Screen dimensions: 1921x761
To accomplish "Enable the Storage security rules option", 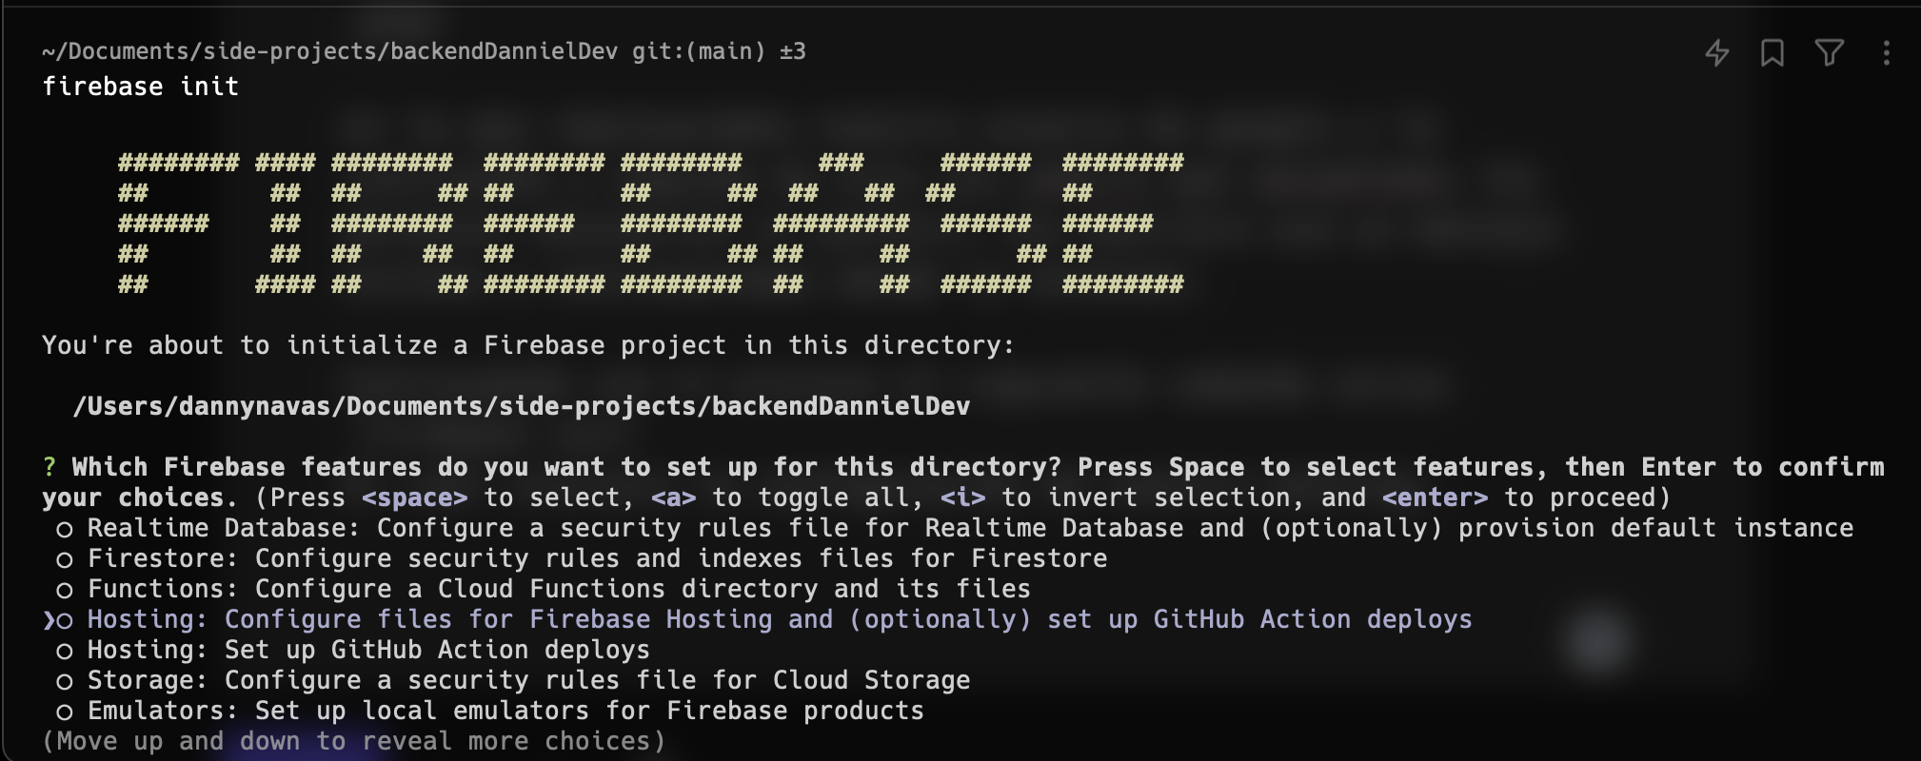I will tap(65, 681).
